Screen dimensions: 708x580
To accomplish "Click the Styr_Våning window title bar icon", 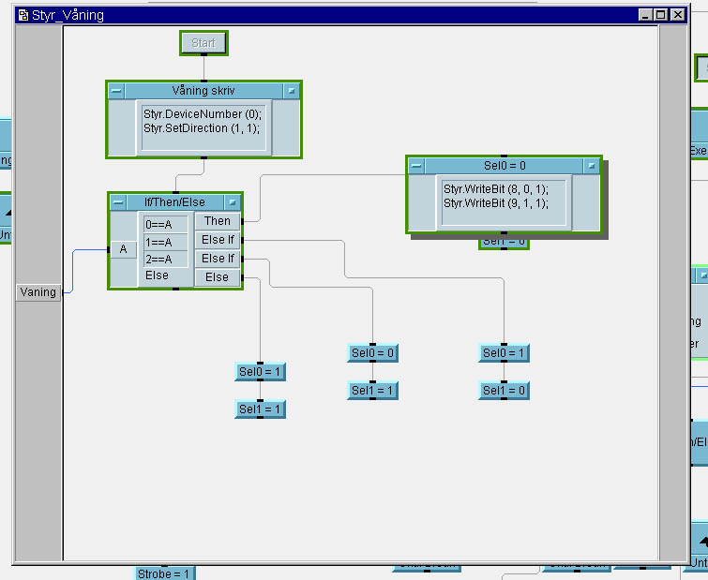I will (x=22, y=15).
